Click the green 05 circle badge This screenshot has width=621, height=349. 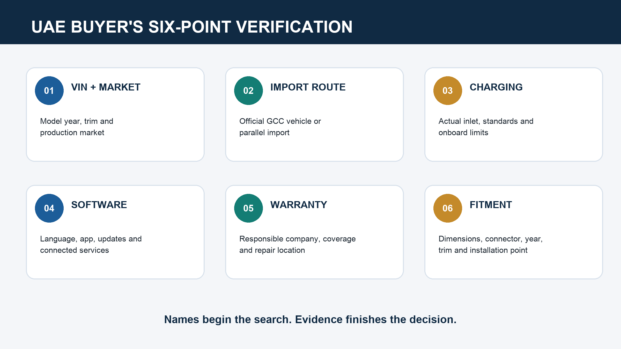click(248, 208)
